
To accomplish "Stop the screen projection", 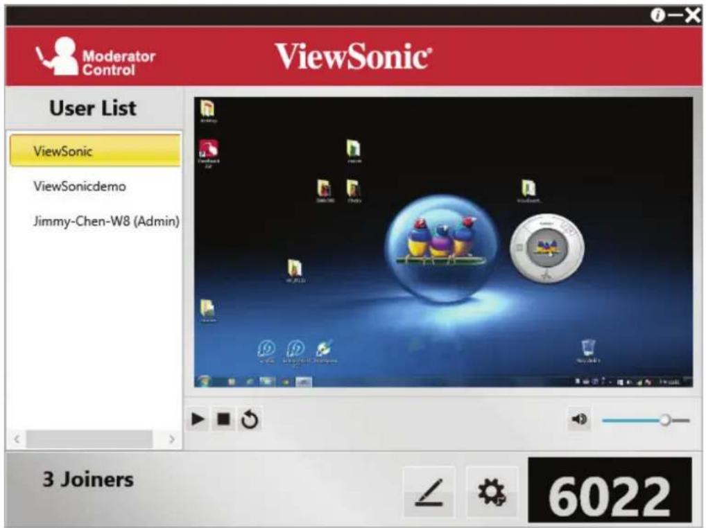I will [x=223, y=419].
